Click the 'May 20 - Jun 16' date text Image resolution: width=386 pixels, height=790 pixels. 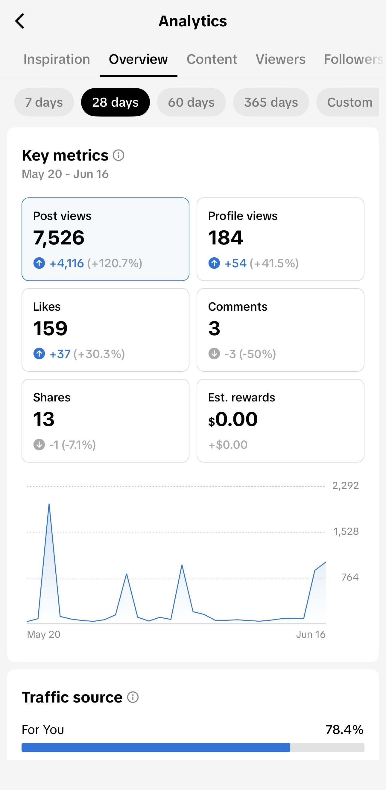pyautogui.click(x=65, y=174)
